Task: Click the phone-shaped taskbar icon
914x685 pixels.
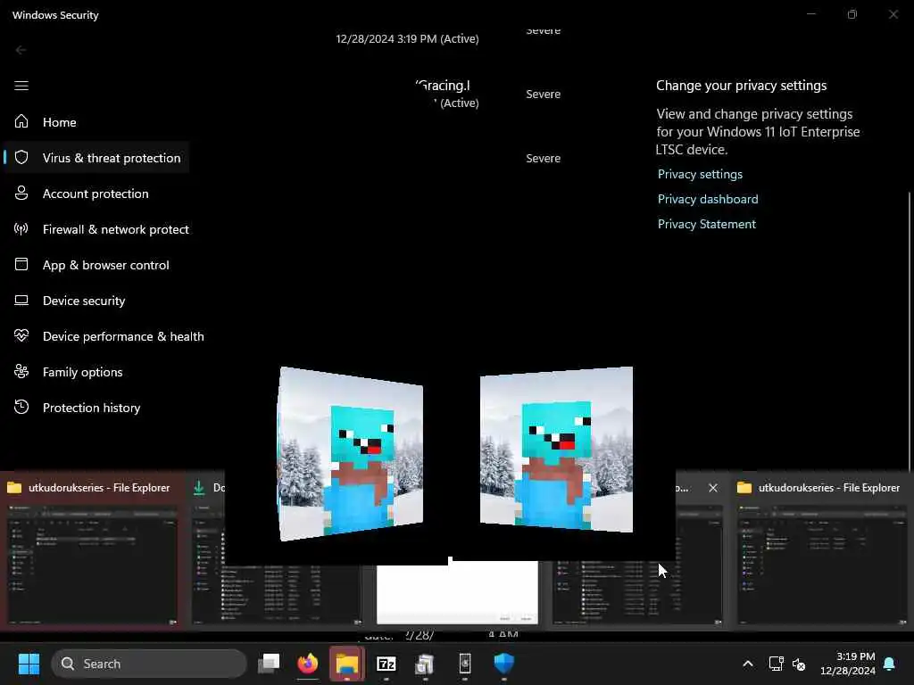Action: (464, 664)
